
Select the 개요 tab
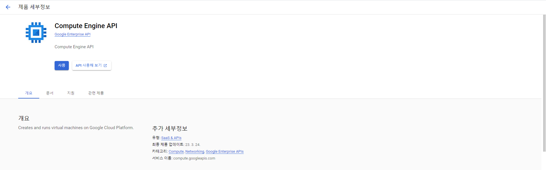pos(29,93)
